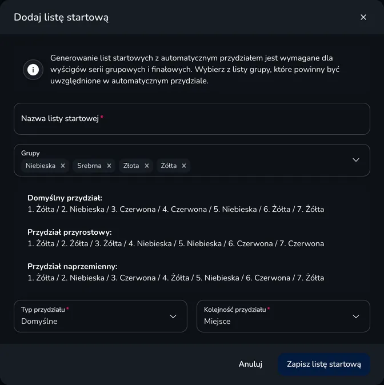Click the Domyślne value text
The width and height of the screenshot is (384, 385).
pos(39,321)
